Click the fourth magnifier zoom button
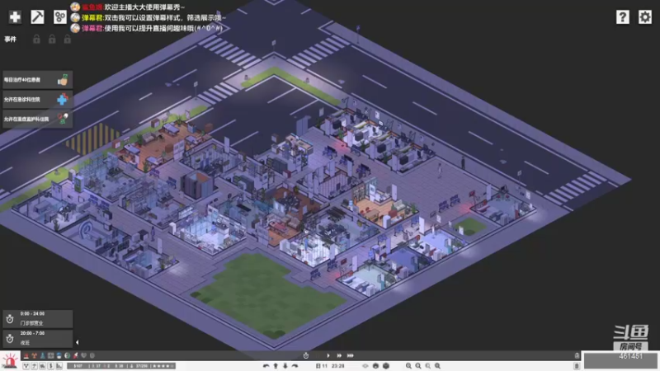Viewport: 660px width, 371px height. (x=438, y=366)
